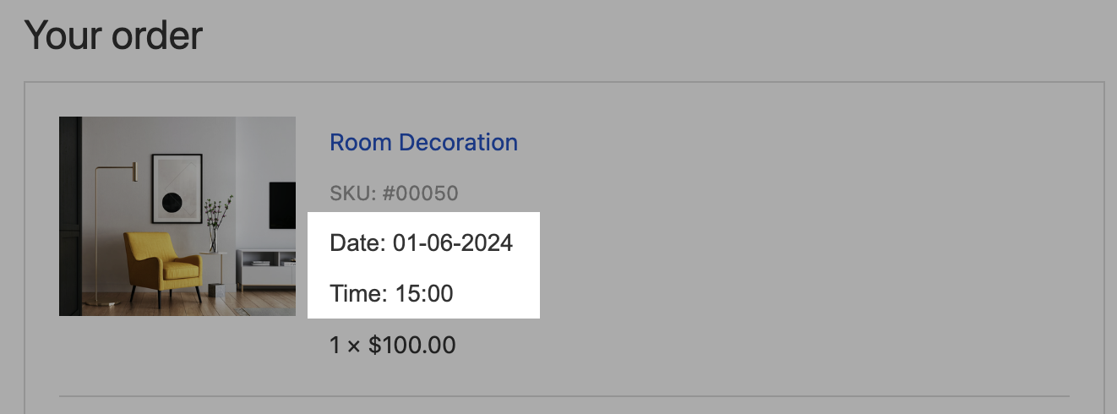1117x414 pixels.
Task: Click the framed wall art in the photo
Action: (177, 188)
